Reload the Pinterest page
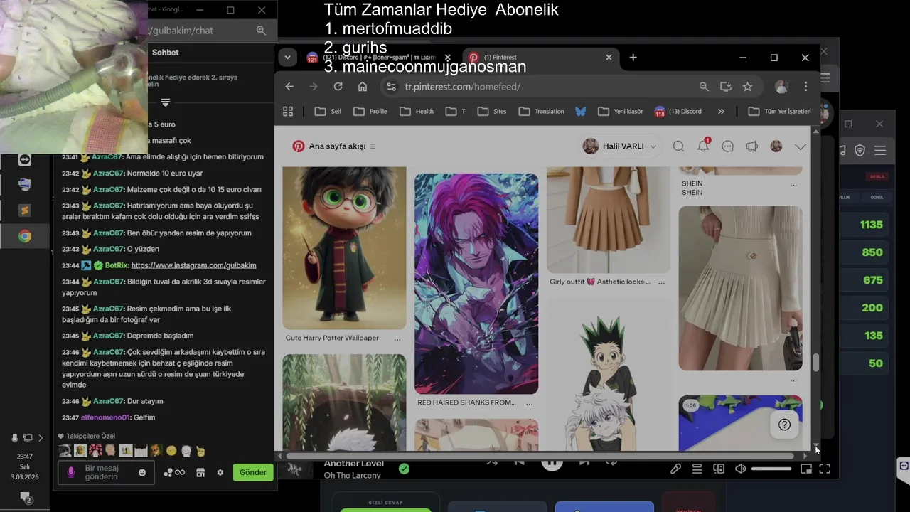910x512 pixels. coord(338,87)
